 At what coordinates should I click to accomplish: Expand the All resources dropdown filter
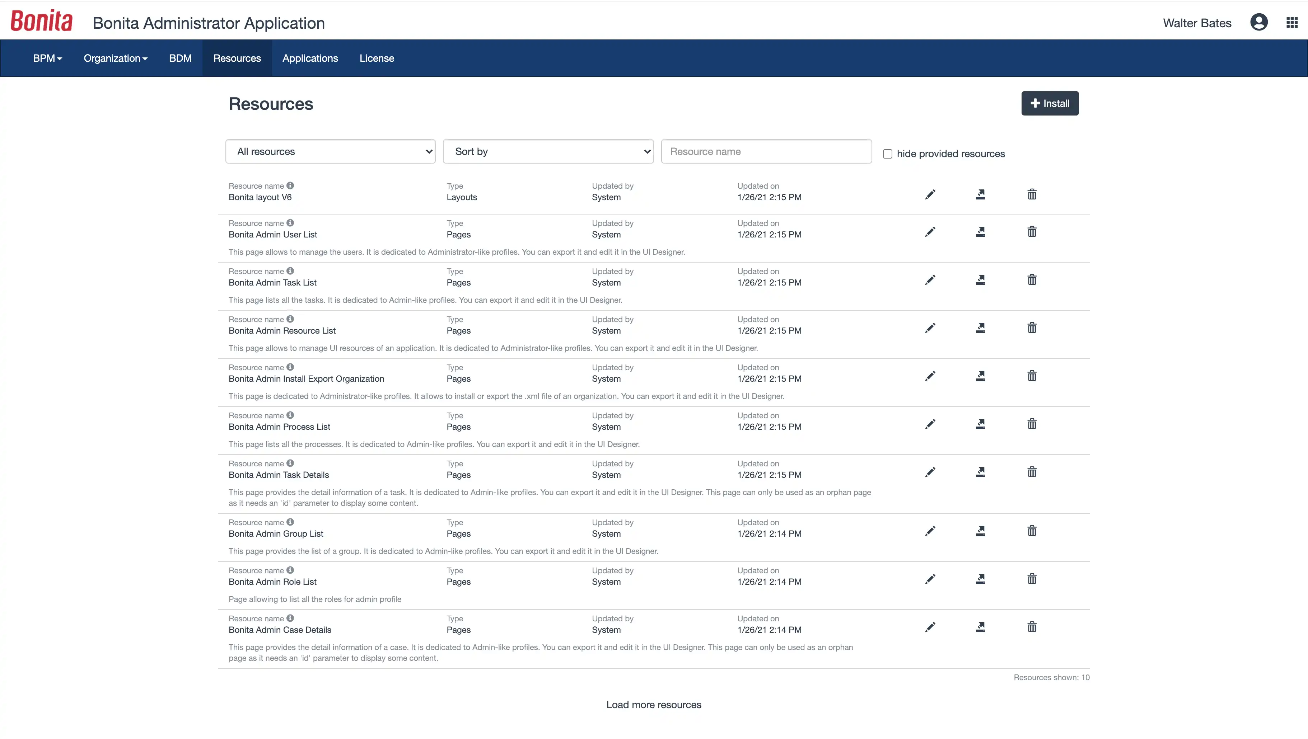click(331, 151)
